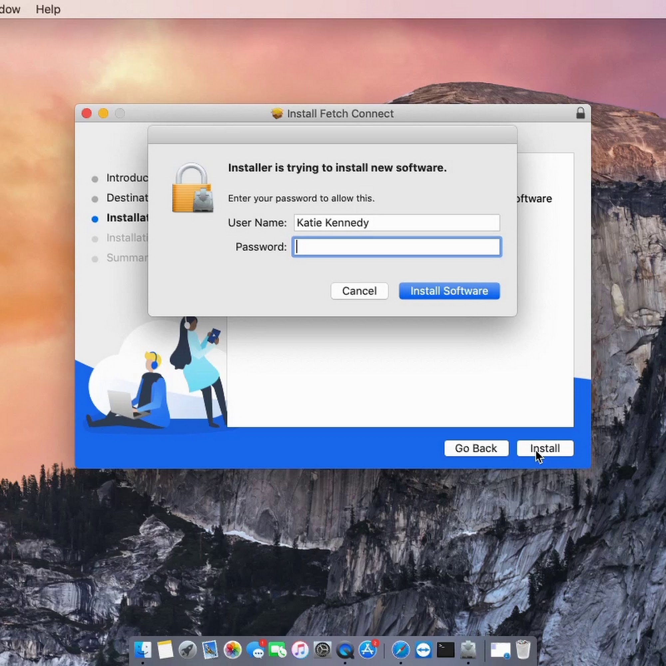Open the Help menu

tap(48, 9)
